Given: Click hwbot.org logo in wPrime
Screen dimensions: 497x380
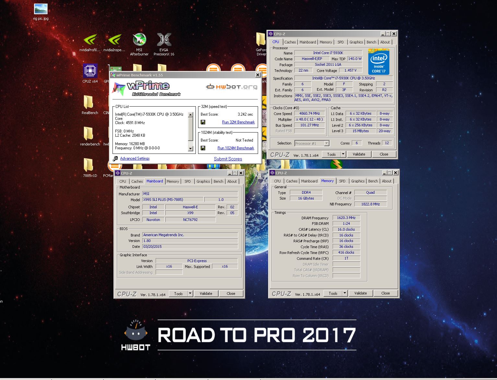Looking at the screenshot, I should pos(231,87).
